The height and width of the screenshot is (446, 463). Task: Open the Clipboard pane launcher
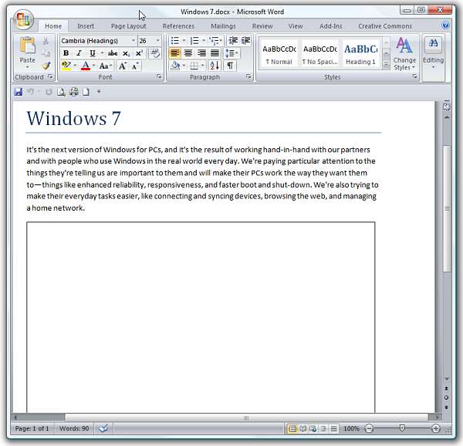coord(50,76)
